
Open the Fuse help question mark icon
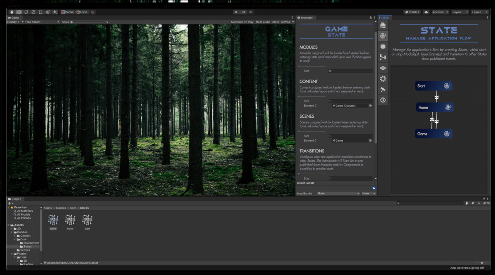[383, 100]
